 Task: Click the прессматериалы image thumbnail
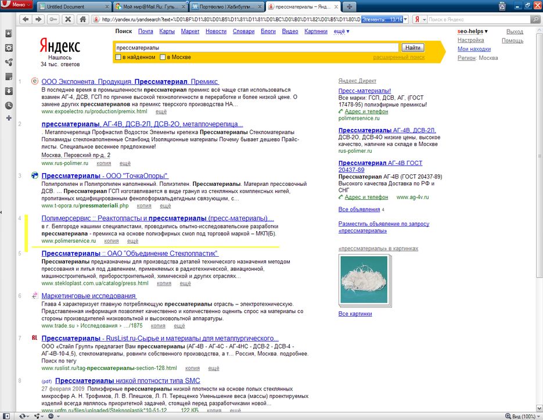click(x=364, y=279)
